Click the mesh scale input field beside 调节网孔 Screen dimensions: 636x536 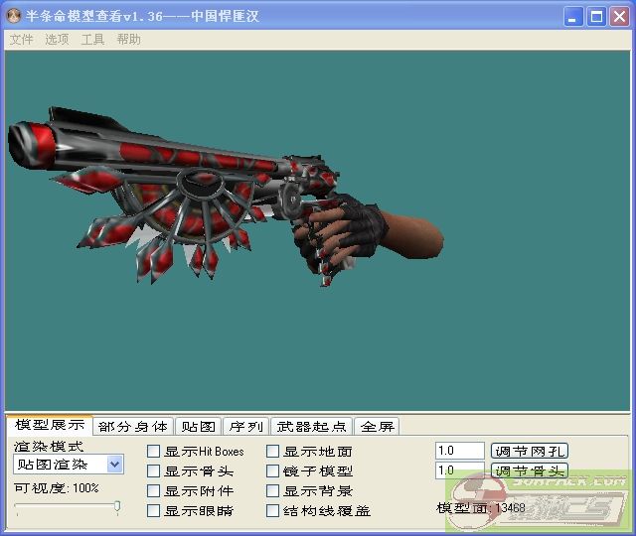tap(459, 451)
